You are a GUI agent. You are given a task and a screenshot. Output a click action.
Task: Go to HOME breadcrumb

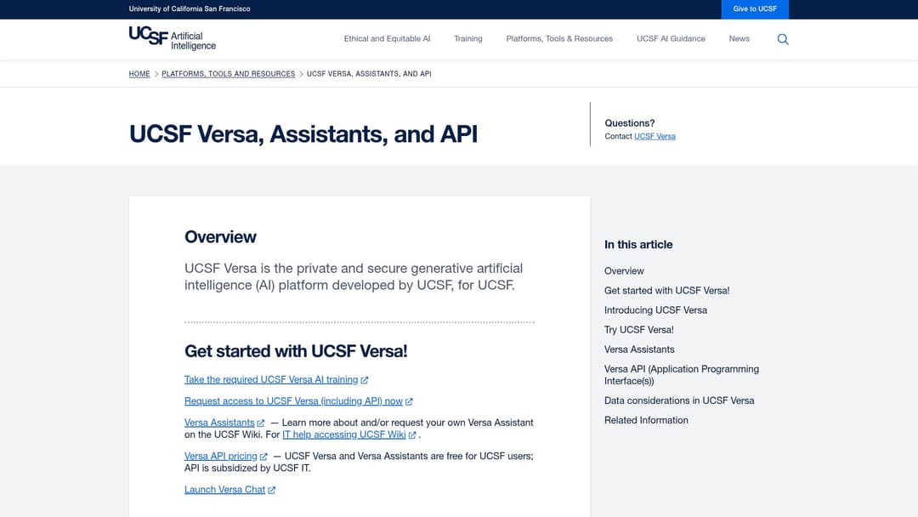pos(139,74)
